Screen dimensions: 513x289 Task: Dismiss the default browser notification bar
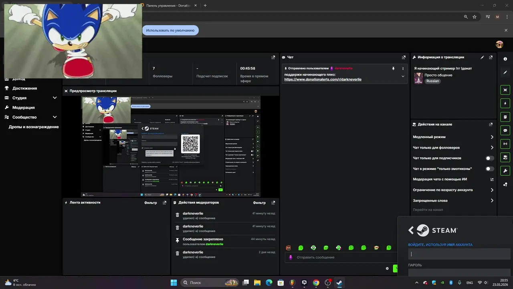tap(506, 30)
